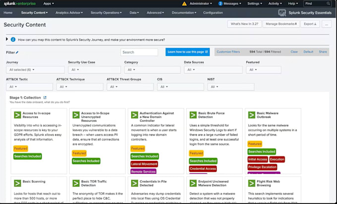337x204 pixels.
Task: Open the ATT&CK Tactic dropdown
Action: pyautogui.click(x=29, y=87)
